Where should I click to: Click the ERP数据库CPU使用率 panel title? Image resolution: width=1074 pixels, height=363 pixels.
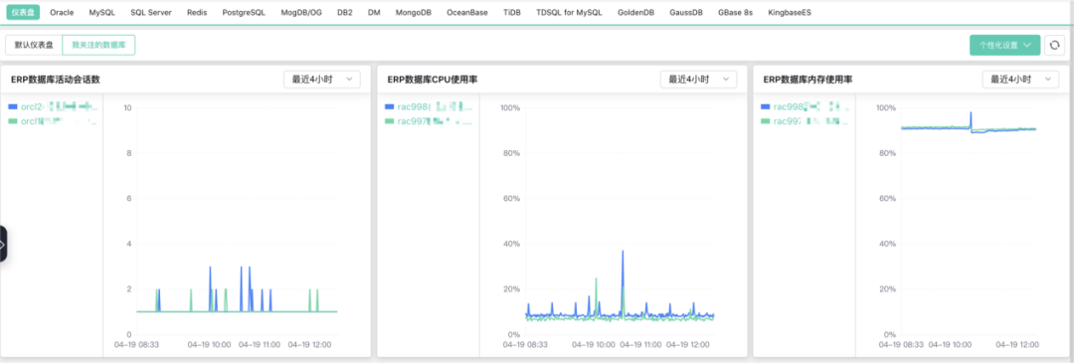tap(433, 80)
